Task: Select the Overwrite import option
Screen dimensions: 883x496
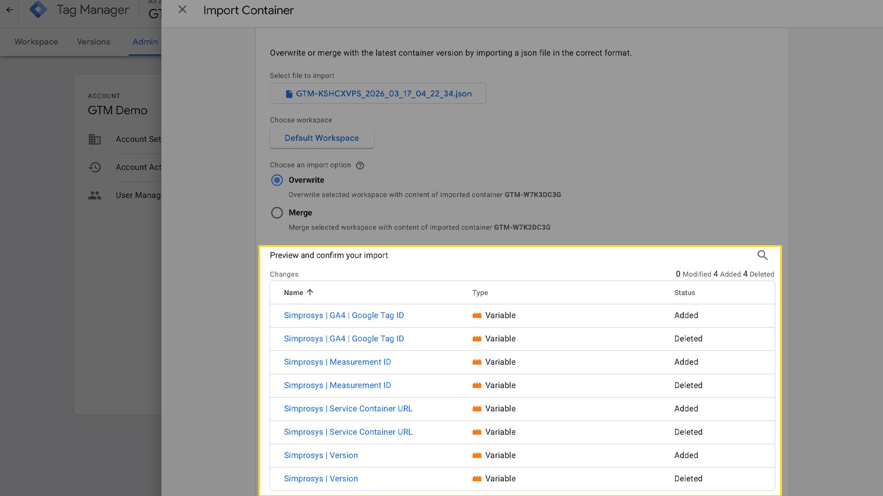Action: (x=277, y=180)
